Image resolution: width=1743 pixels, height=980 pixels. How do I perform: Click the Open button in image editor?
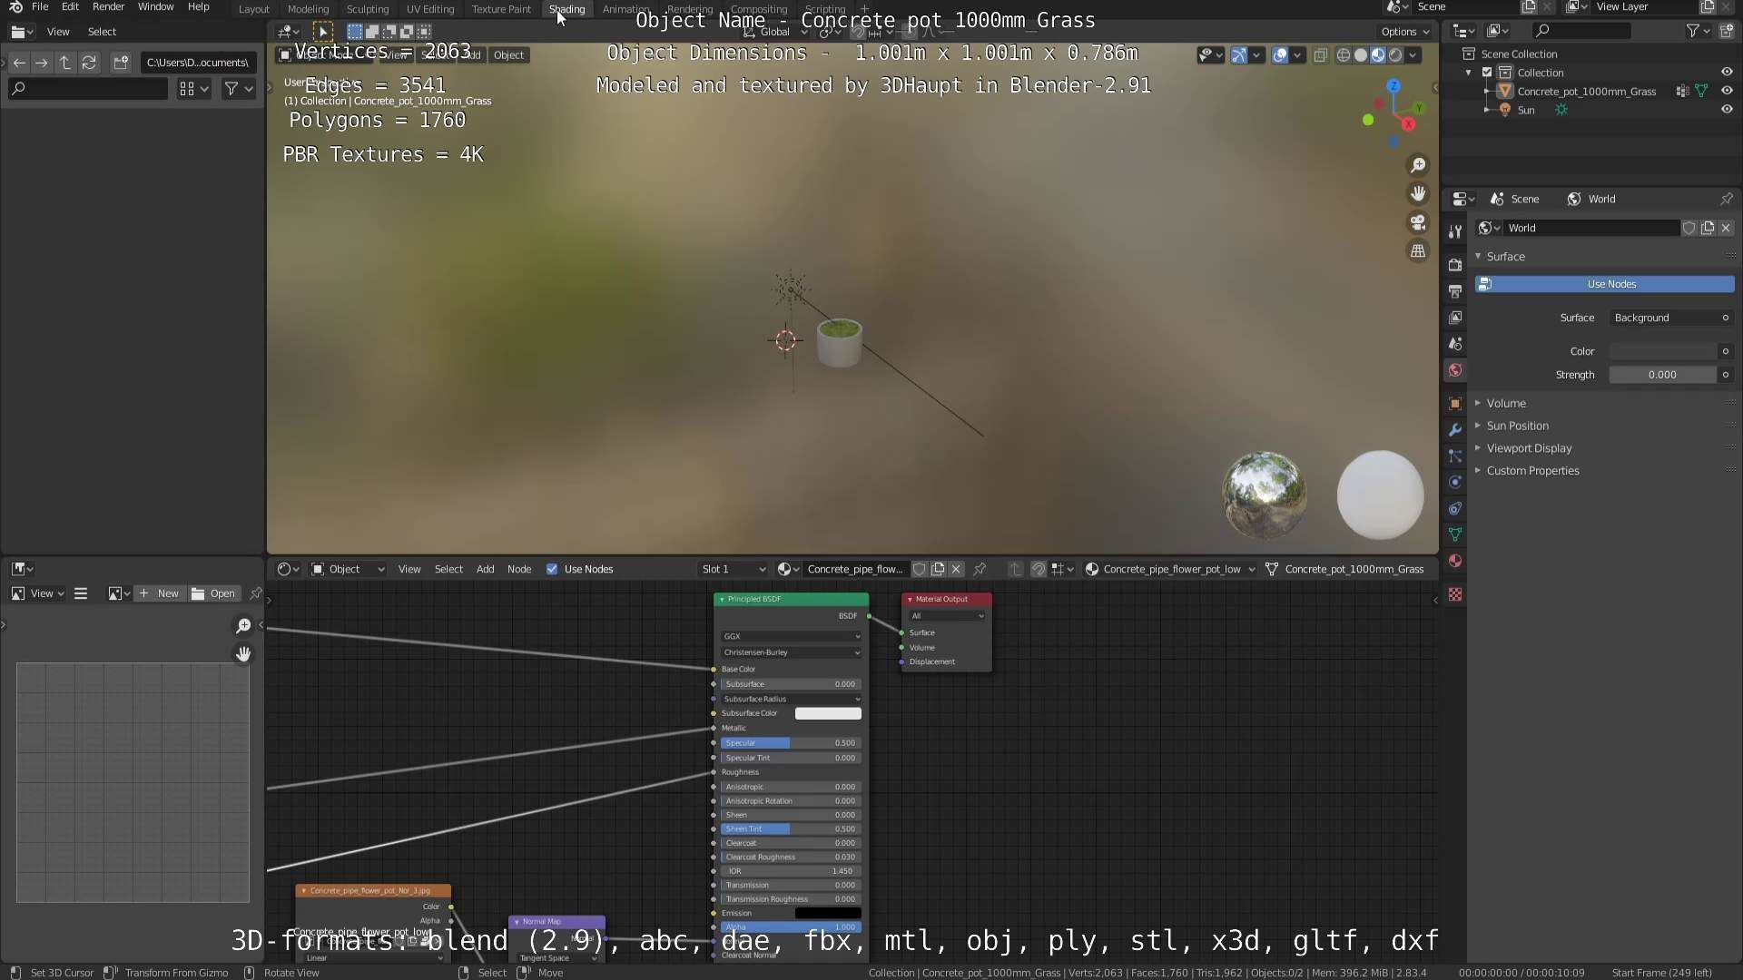pos(213,593)
